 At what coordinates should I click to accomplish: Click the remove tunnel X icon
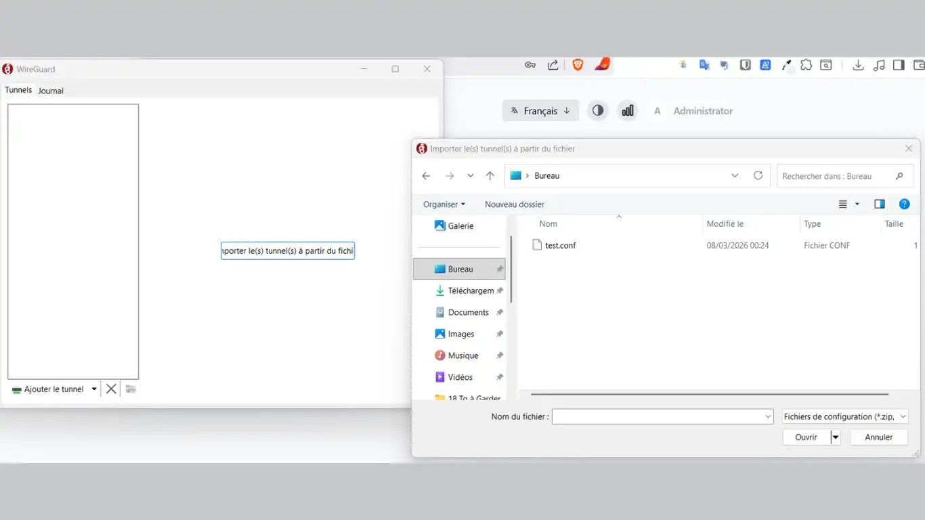(111, 389)
